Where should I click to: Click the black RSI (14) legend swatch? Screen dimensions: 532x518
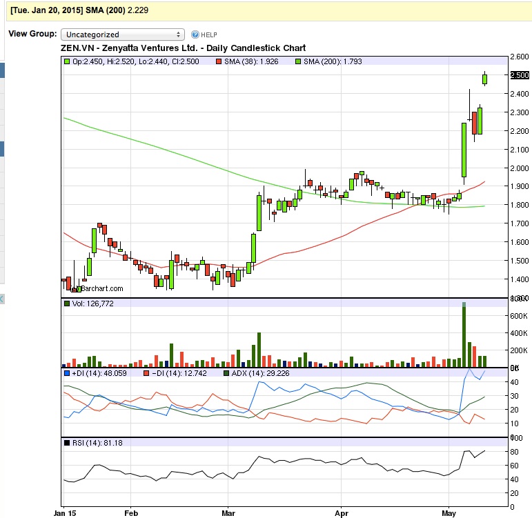pyautogui.click(x=67, y=443)
